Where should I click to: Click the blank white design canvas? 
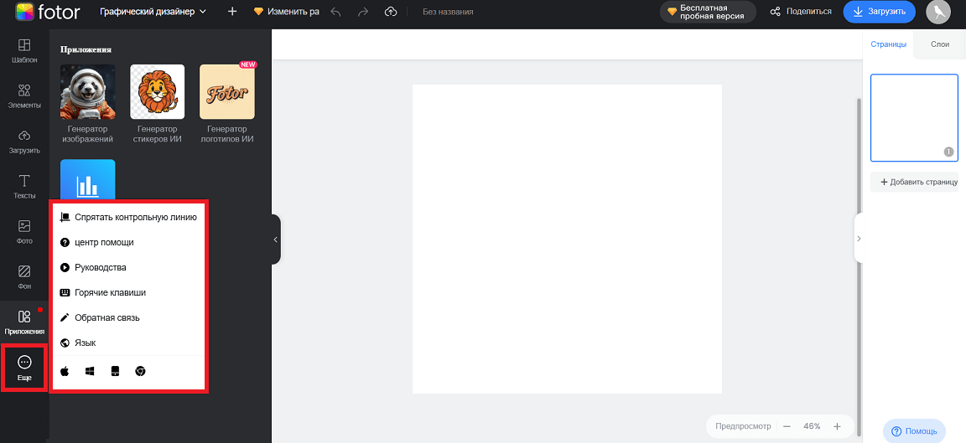567,240
